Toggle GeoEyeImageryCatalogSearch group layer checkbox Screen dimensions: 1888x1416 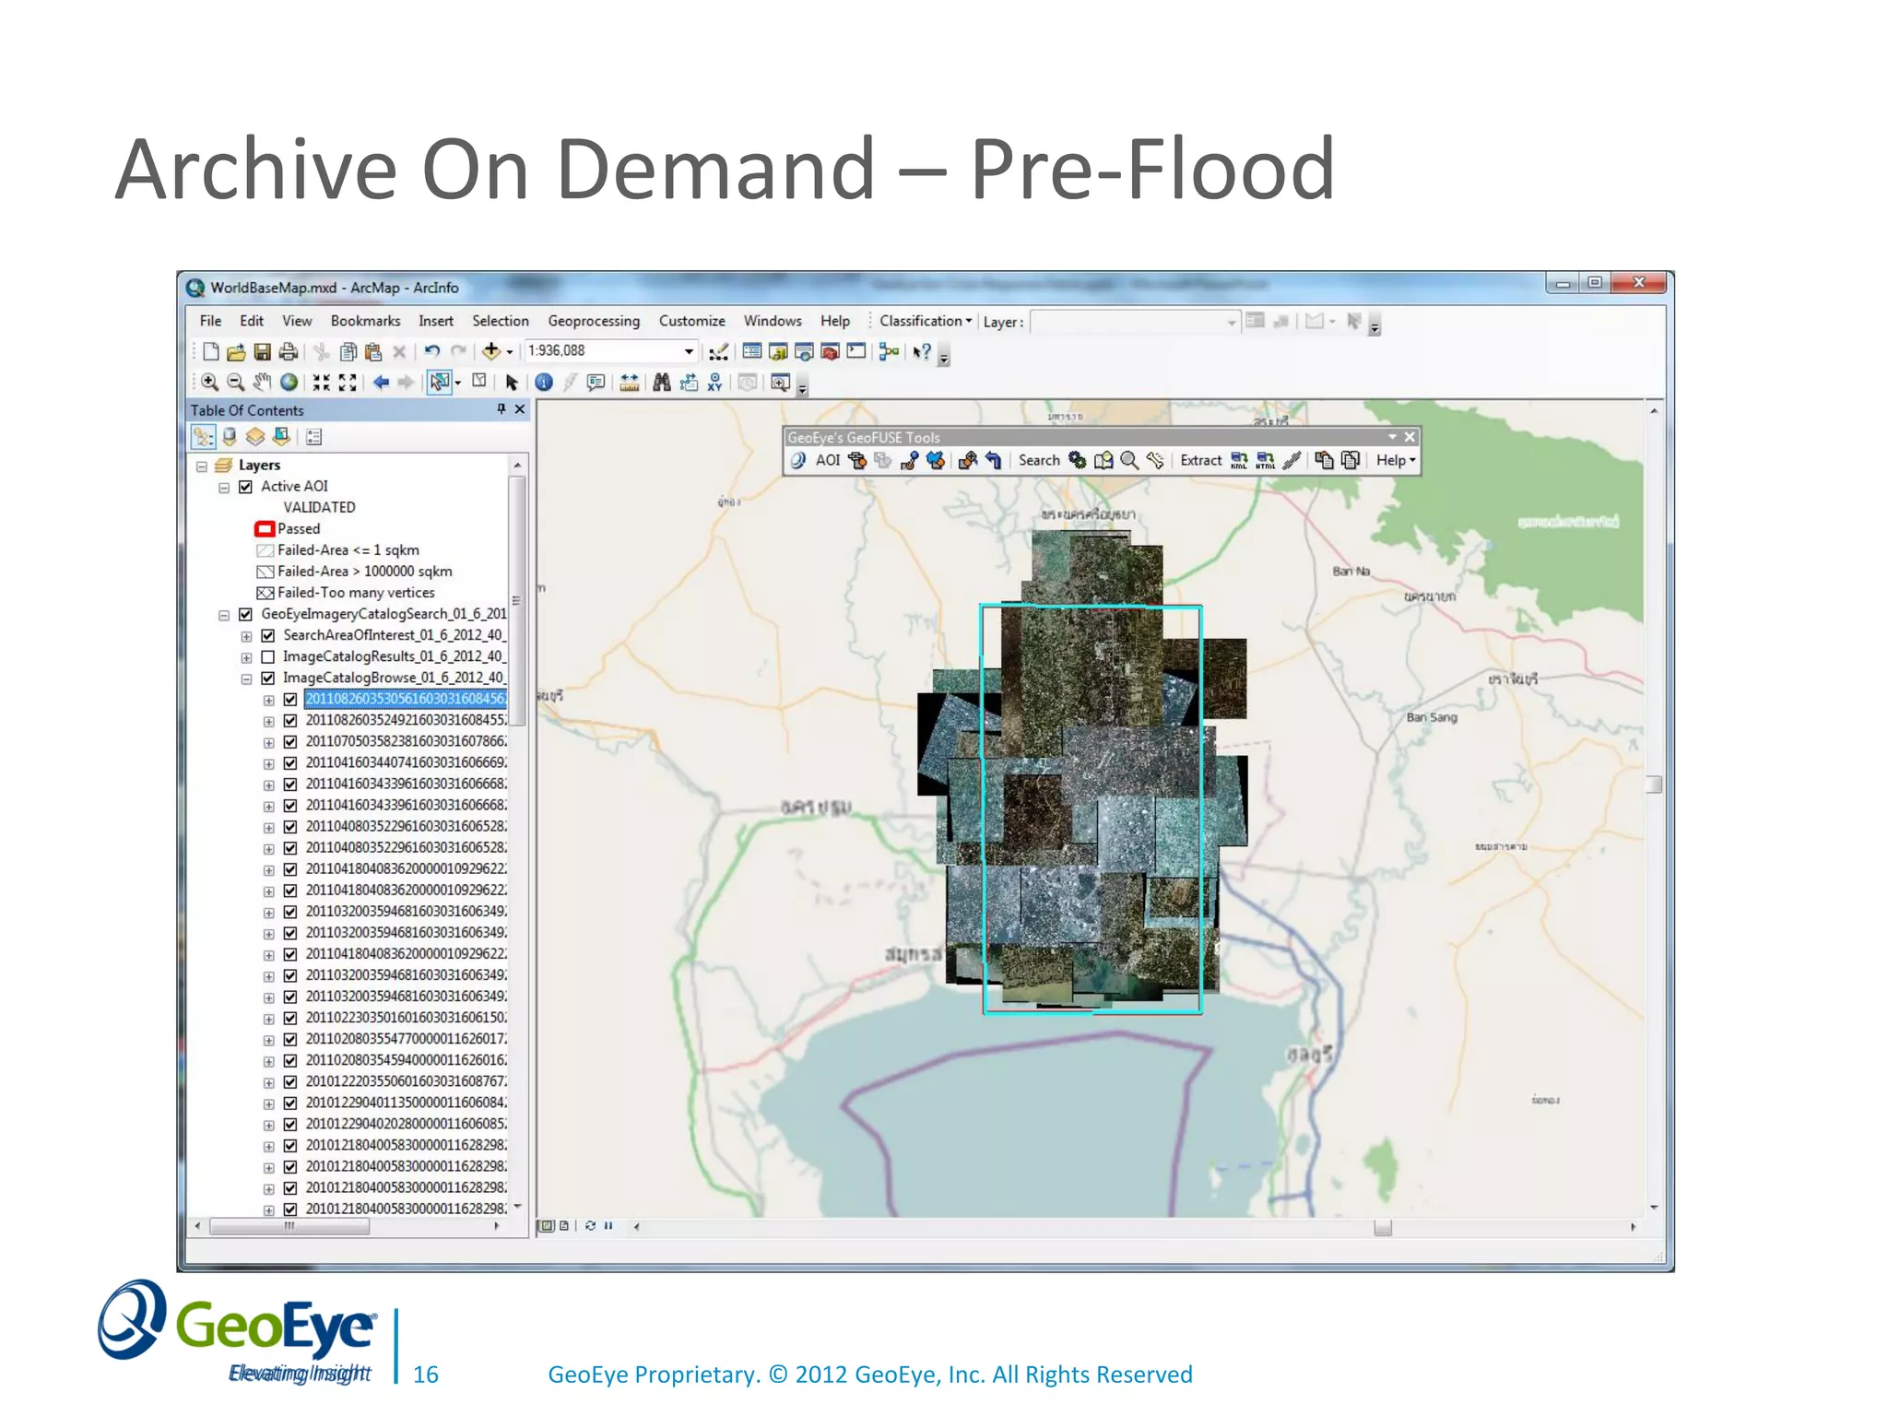[246, 614]
